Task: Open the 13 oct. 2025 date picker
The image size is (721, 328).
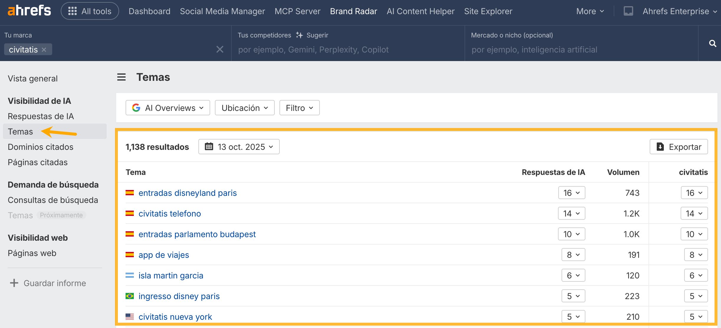Action: click(x=239, y=147)
